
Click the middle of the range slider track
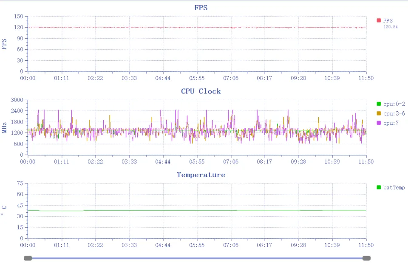point(197,258)
